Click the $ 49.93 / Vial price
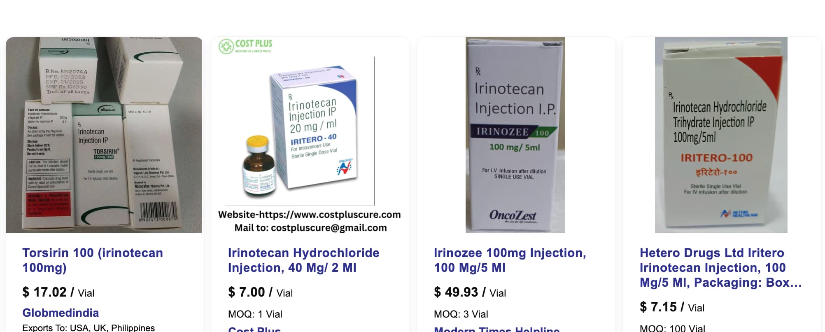Viewport: 825px width, 332px height. click(470, 292)
